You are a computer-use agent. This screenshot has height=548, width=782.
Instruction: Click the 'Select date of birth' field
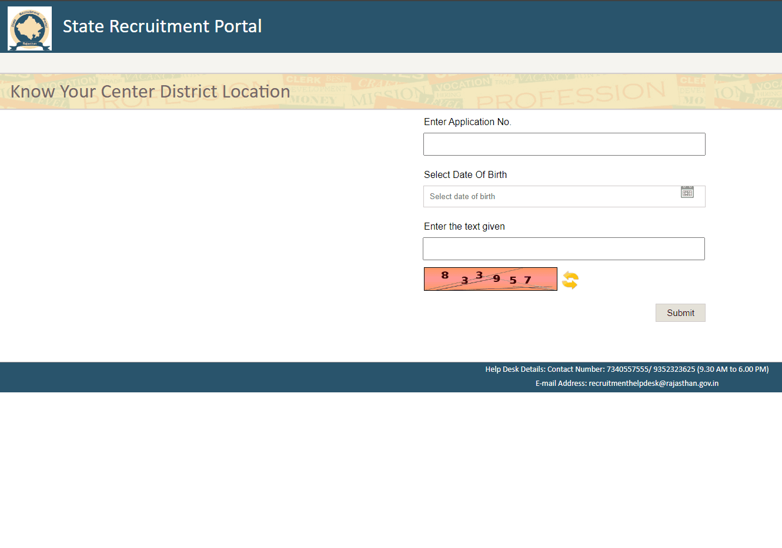click(550, 197)
